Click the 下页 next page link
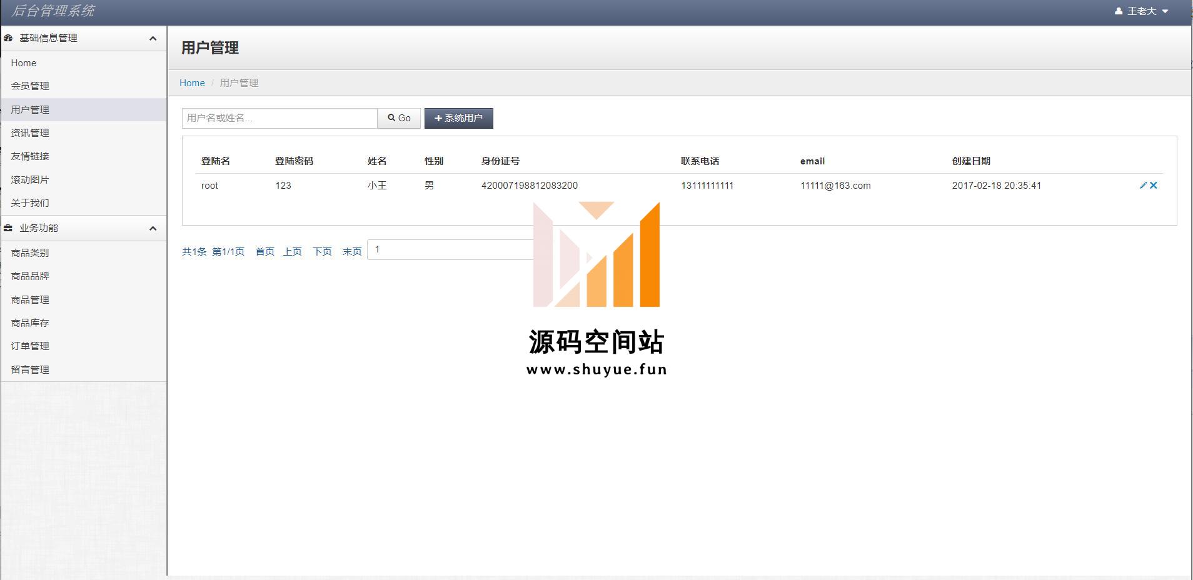Screen dimensions: 1193x580 click(323, 251)
